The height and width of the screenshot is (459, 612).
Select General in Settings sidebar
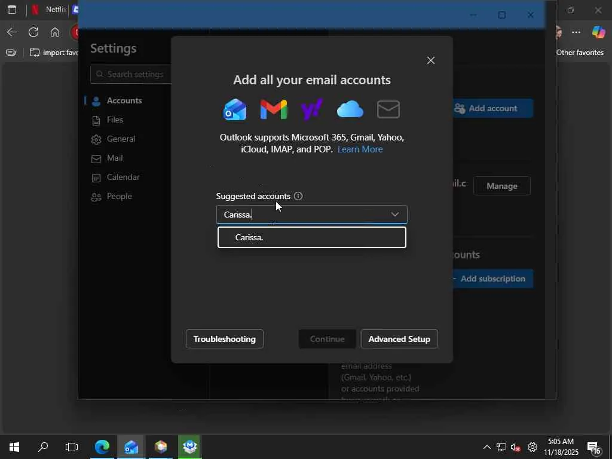[121, 139]
